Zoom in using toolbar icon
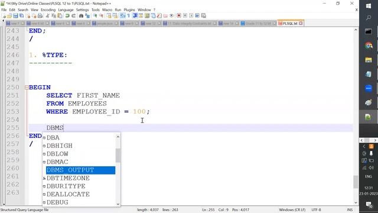378x213 pixels. tap(95, 16)
